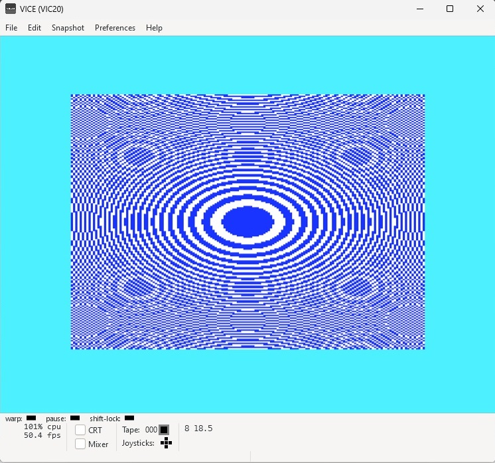Toggle the shift-lock indicator LED
This screenshot has height=463, width=495.
[x=129, y=418]
